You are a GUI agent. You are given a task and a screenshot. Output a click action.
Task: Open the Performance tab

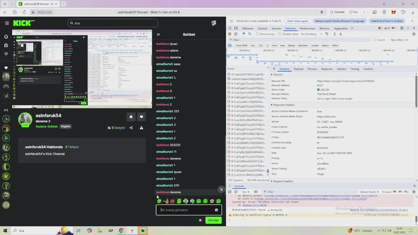click(307, 28)
